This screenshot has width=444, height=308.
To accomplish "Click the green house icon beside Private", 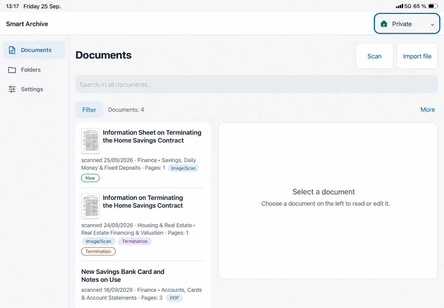I will [384, 24].
